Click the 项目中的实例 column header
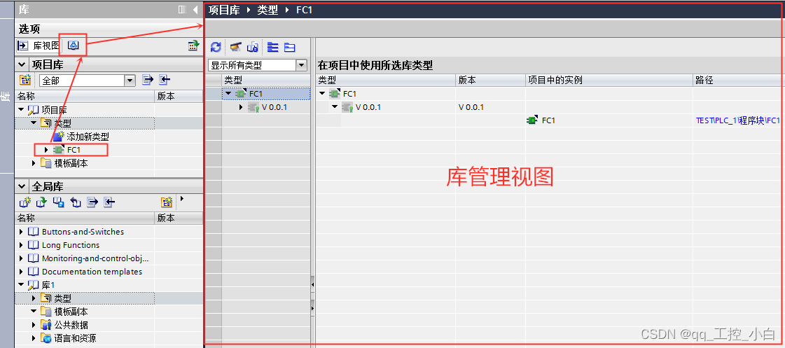The height and width of the screenshot is (348, 785). click(609, 80)
